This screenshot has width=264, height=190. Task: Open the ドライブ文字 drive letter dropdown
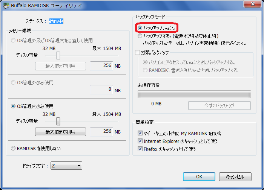pyautogui.click(x=66, y=166)
